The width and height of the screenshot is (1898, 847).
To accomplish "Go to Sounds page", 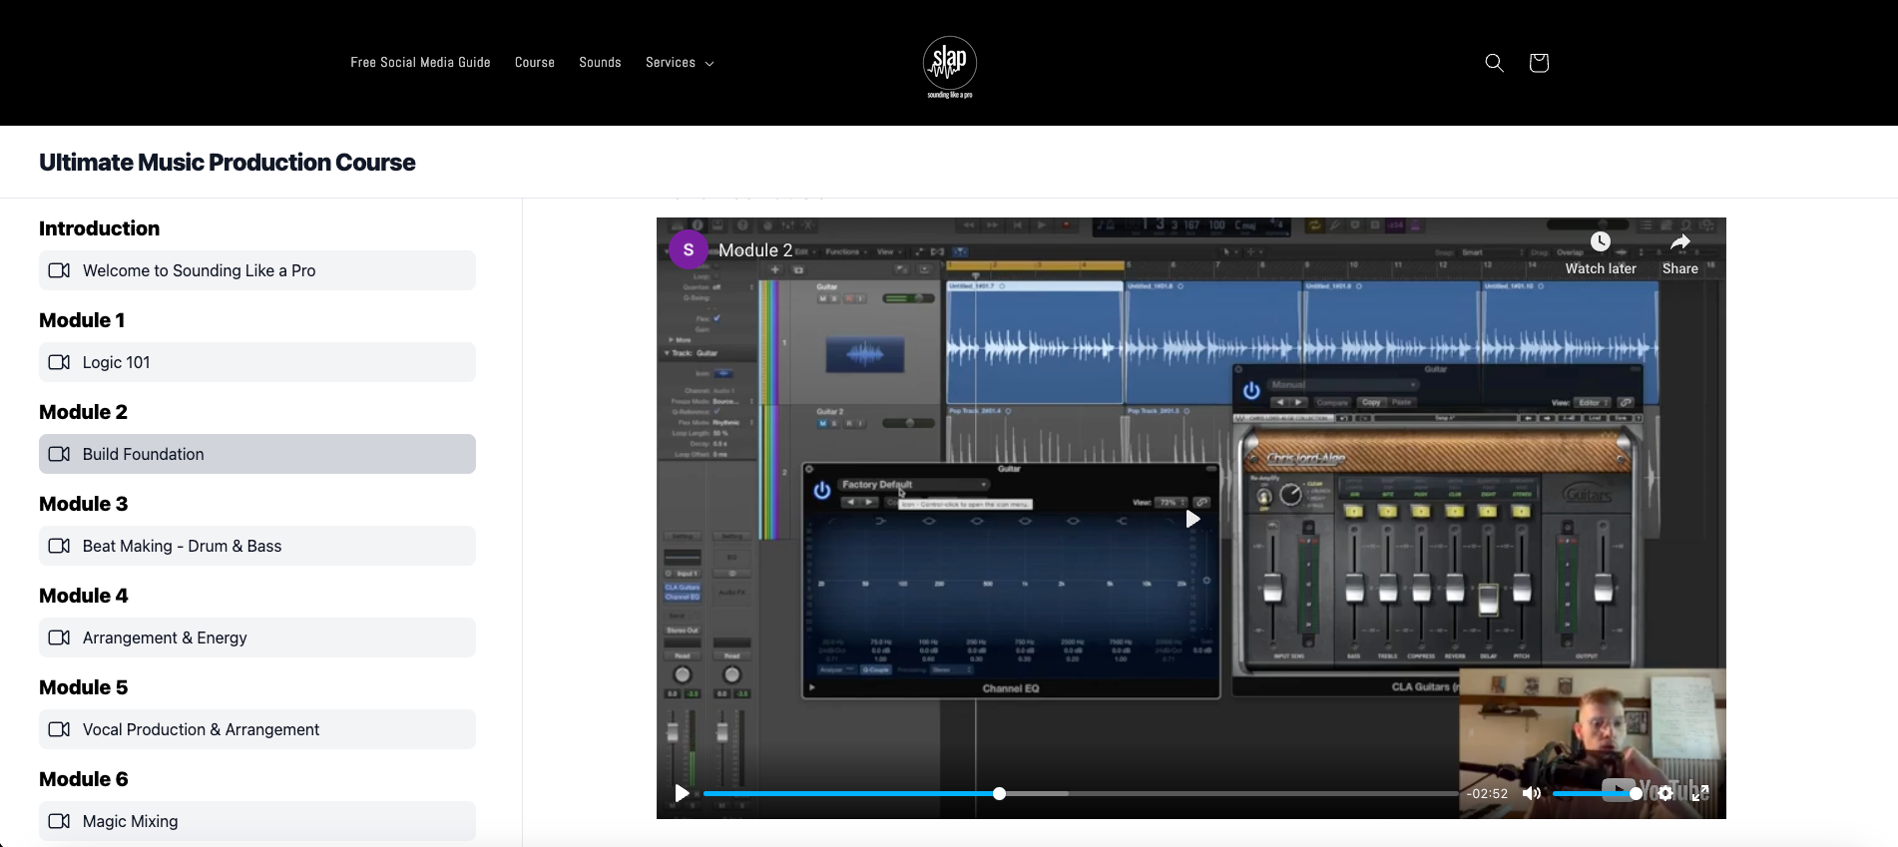I will click(600, 63).
